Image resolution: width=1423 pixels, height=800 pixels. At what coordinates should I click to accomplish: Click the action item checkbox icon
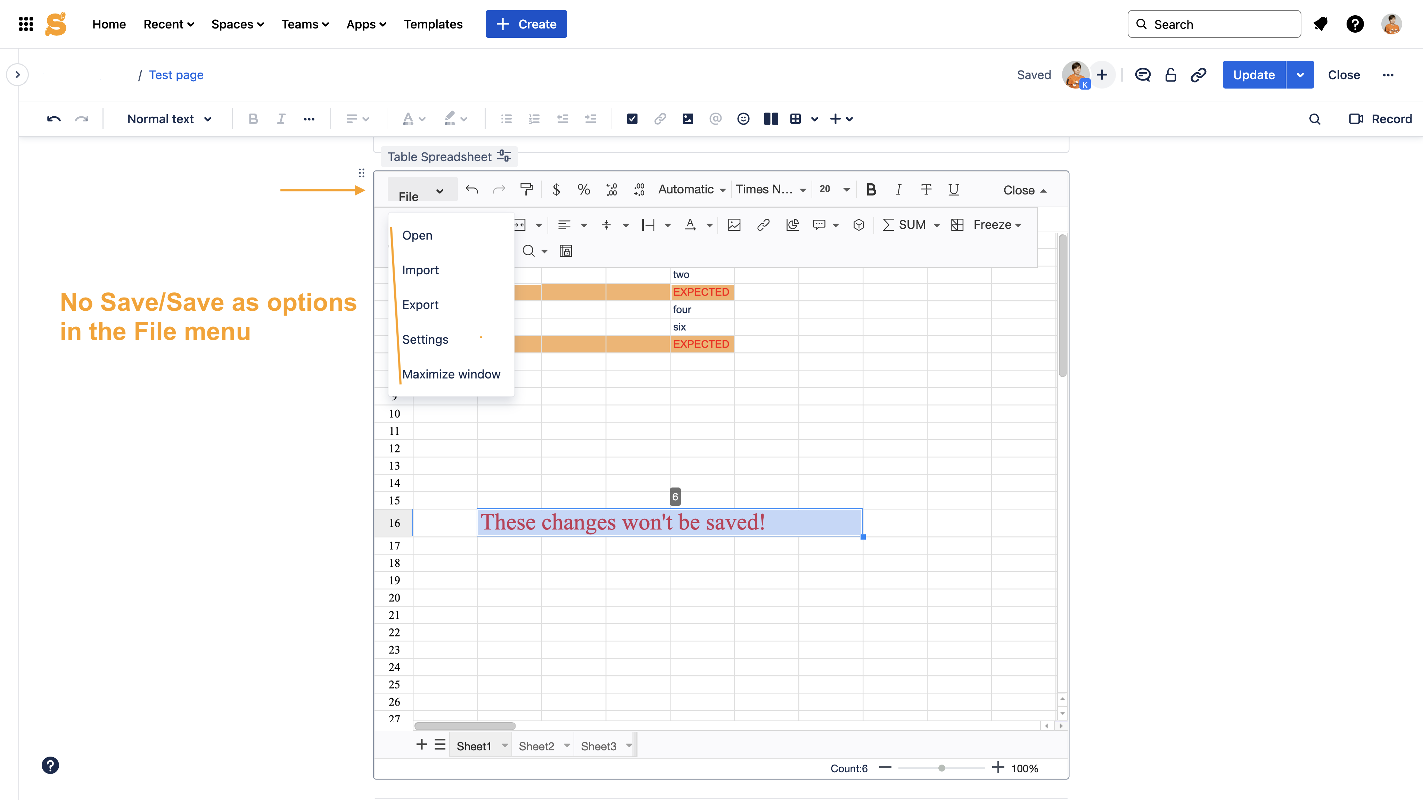(632, 119)
